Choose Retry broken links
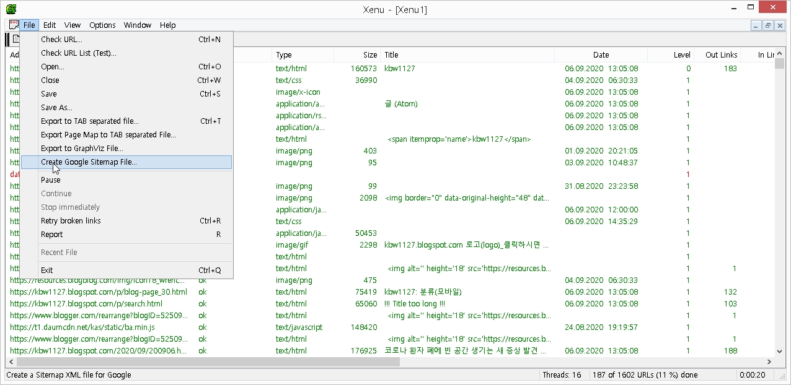Viewport: 791px width, 385px height. (x=126, y=221)
